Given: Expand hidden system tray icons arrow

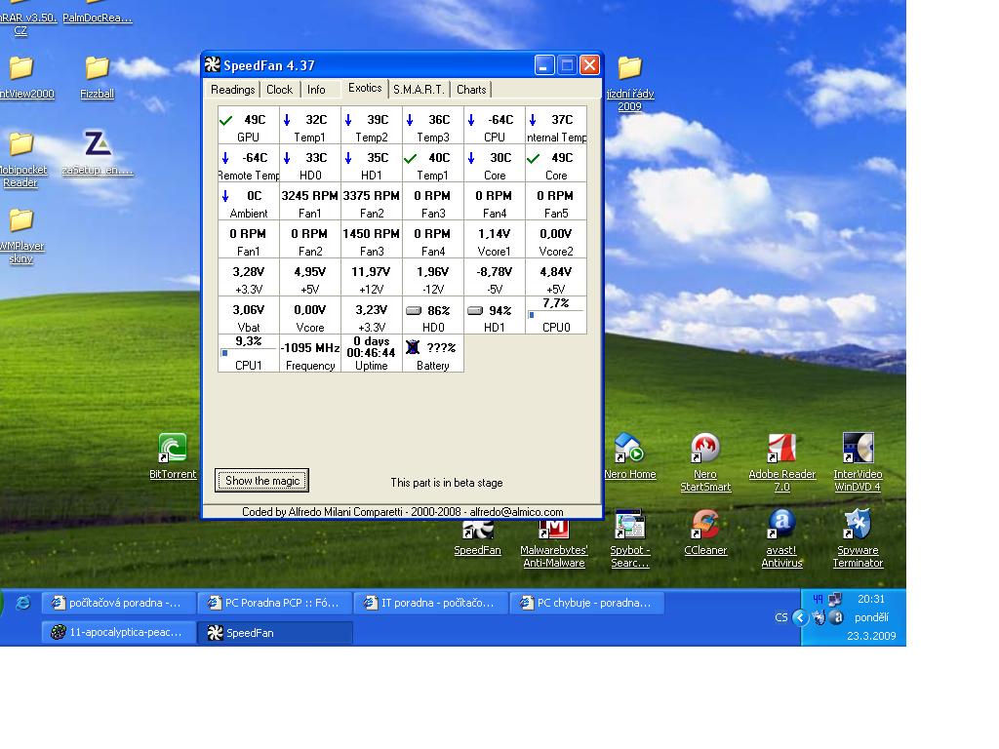Looking at the screenshot, I should pos(800,617).
